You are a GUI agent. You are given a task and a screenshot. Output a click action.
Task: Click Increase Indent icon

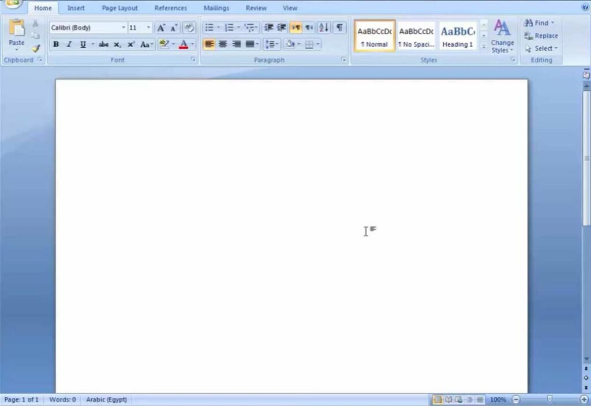[x=282, y=28]
